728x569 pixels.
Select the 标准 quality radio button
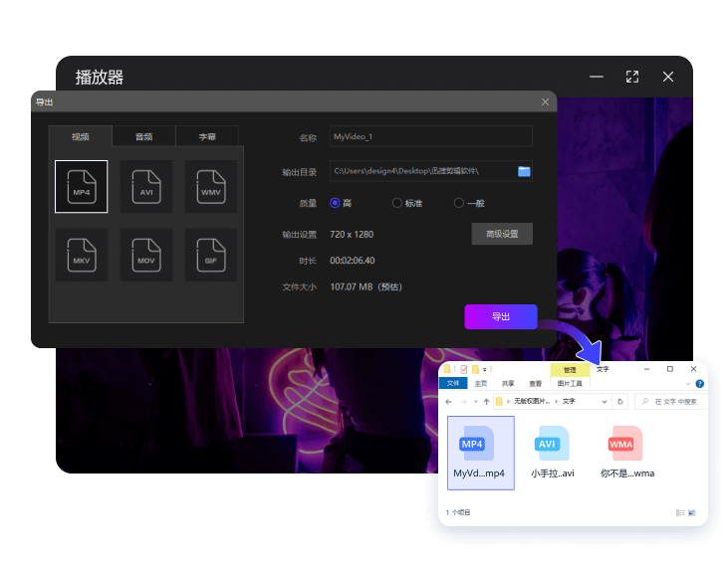click(x=397, y=203)
